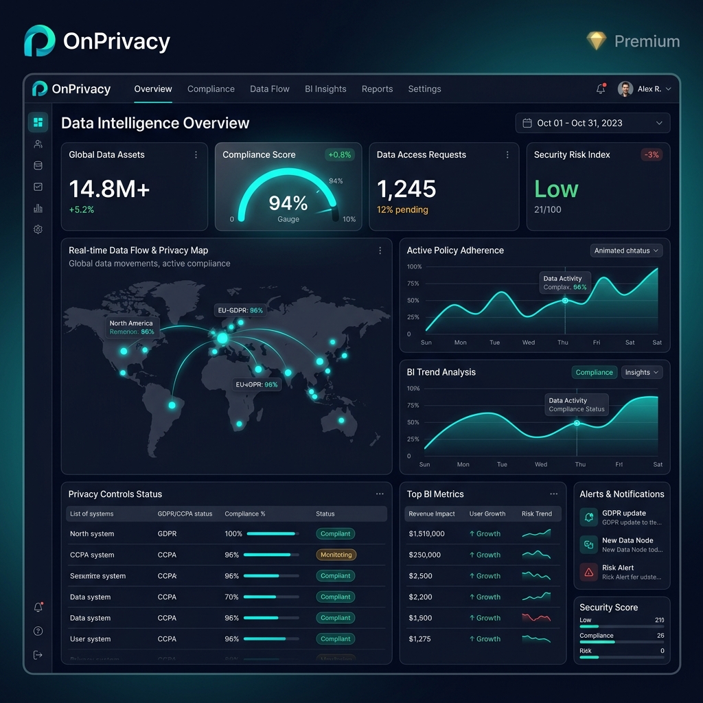Screen dimensions: 703x703
Task: Switch to the Compliance tab
Action: (x=211, y=89)
